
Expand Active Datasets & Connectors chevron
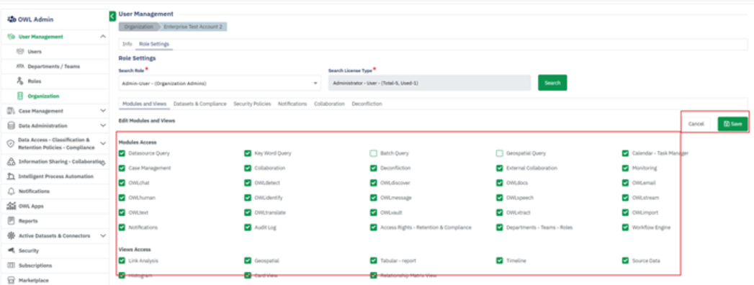tap(103, 236)
